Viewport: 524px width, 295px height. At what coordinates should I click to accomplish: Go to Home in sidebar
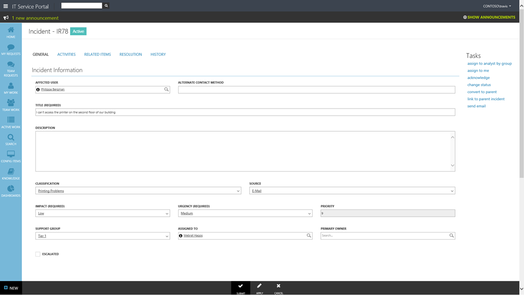tap(11, 32)
